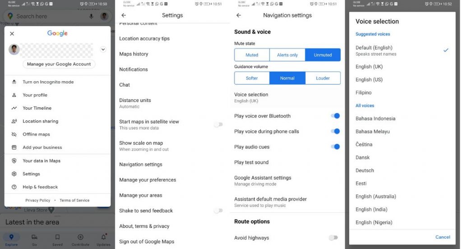Open Distance units Automatic setting
Screen dimensions: 462x249
coord(172,103)
